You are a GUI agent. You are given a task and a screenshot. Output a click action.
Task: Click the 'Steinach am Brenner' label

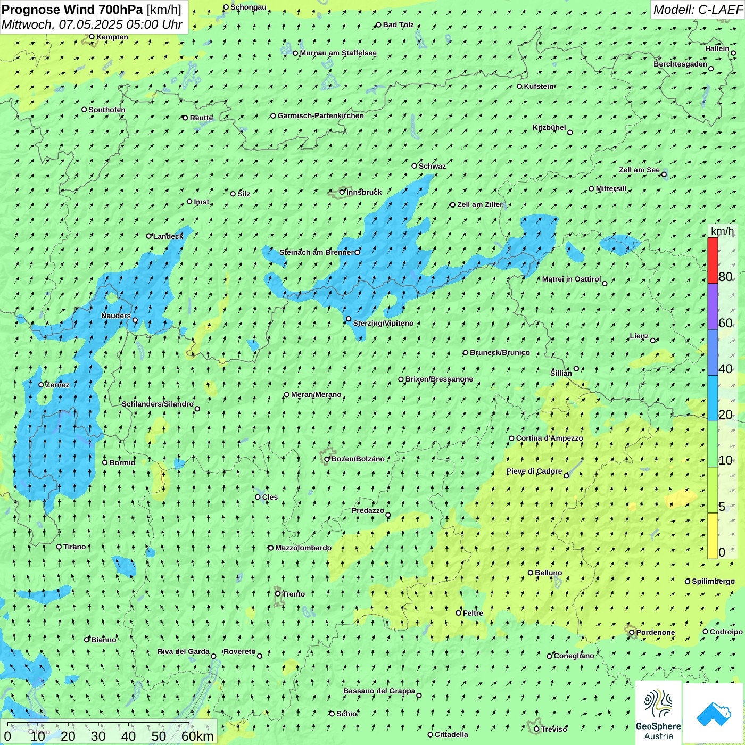point(317,252)
